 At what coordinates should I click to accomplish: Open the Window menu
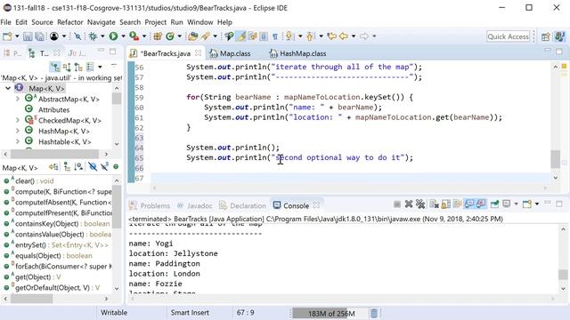coord(199,22)
